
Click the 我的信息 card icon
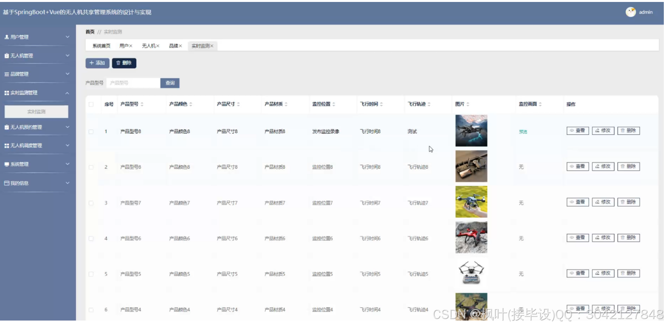point(7,183)
